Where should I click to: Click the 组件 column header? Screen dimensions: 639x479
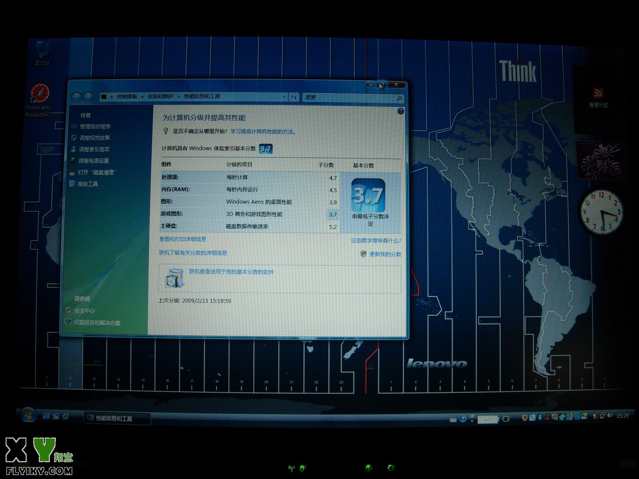click(166, 164)
